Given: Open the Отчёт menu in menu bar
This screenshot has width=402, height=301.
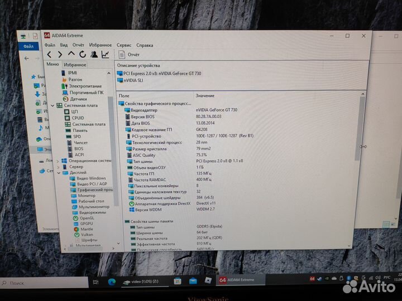Looking at the screenshot, I should coord(78,45).
